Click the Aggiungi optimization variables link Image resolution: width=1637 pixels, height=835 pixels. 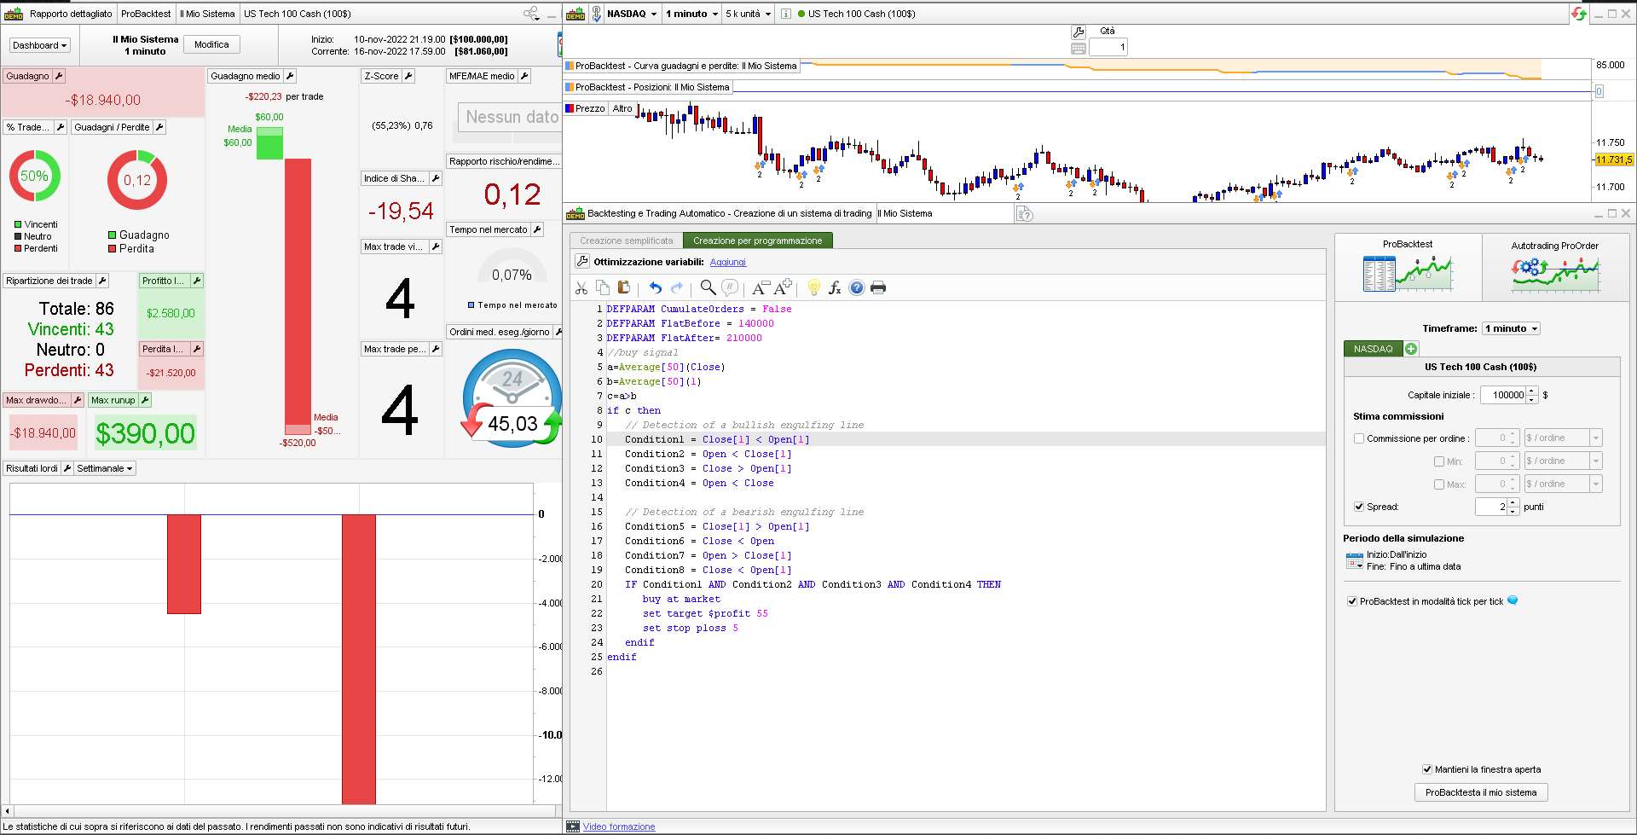point(727,262)
